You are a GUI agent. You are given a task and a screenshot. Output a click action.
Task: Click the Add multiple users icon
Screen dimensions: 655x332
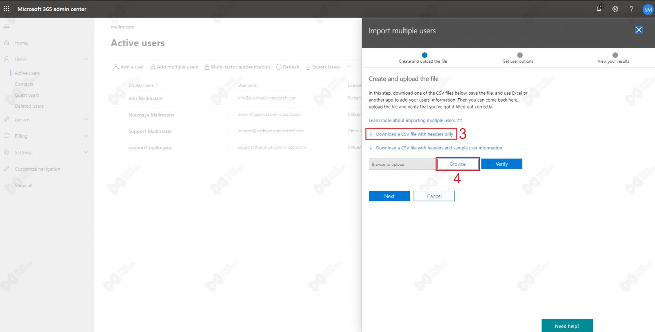pyautogui.click(x=153, y=67)
